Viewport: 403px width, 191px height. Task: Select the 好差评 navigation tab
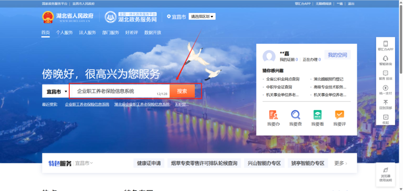(x=131, y=33)
